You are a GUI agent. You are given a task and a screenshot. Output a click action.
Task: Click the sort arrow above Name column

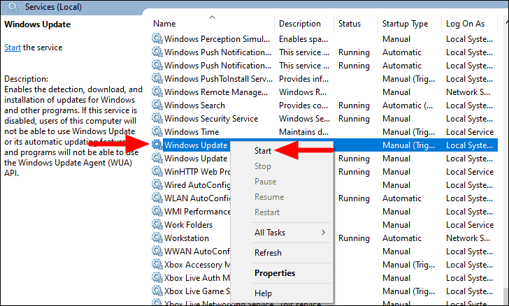tap(212, 17)
